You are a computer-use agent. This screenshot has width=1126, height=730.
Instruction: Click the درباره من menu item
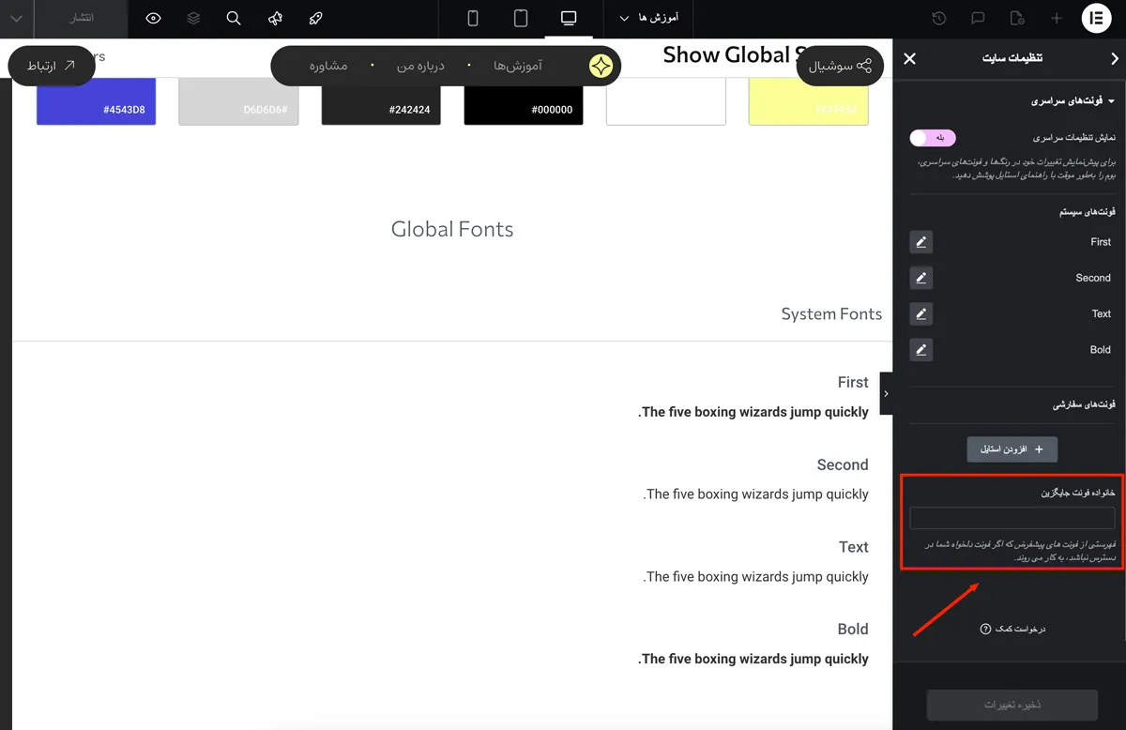pyautogui.click(x=420, y=66)
